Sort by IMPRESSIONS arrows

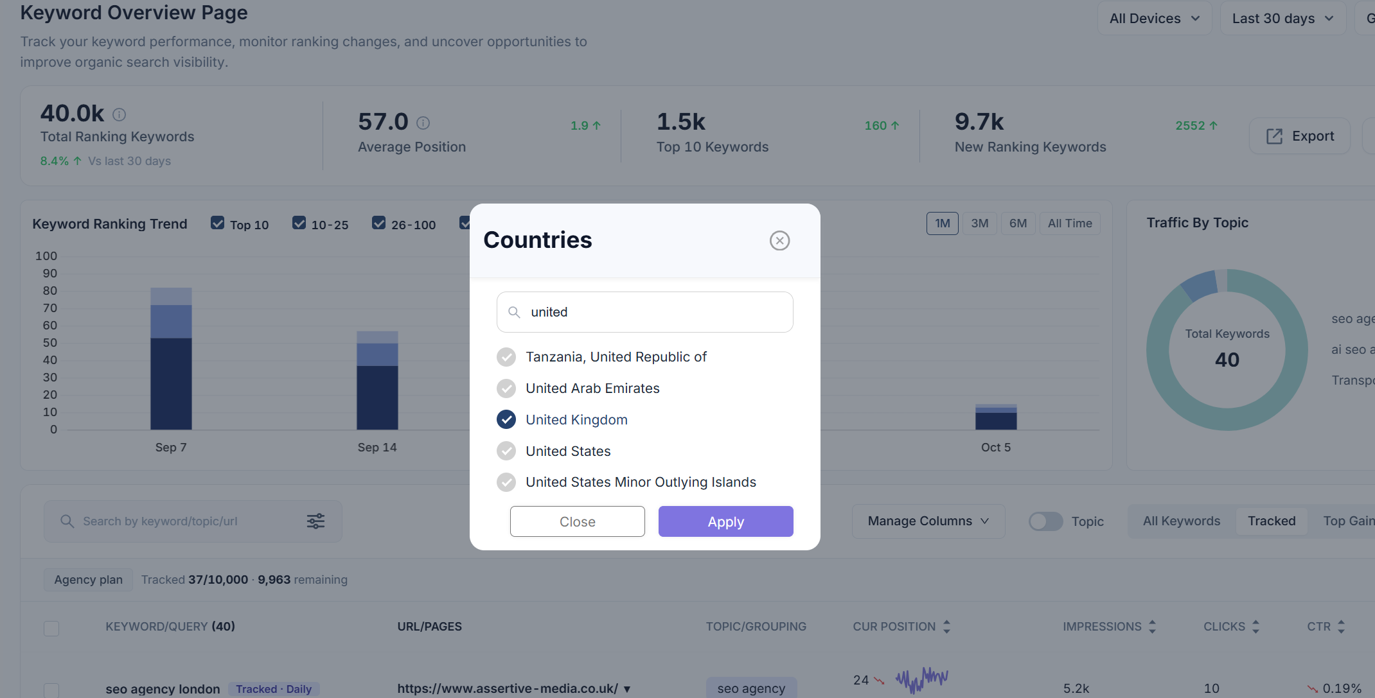tap(1152, 627)
